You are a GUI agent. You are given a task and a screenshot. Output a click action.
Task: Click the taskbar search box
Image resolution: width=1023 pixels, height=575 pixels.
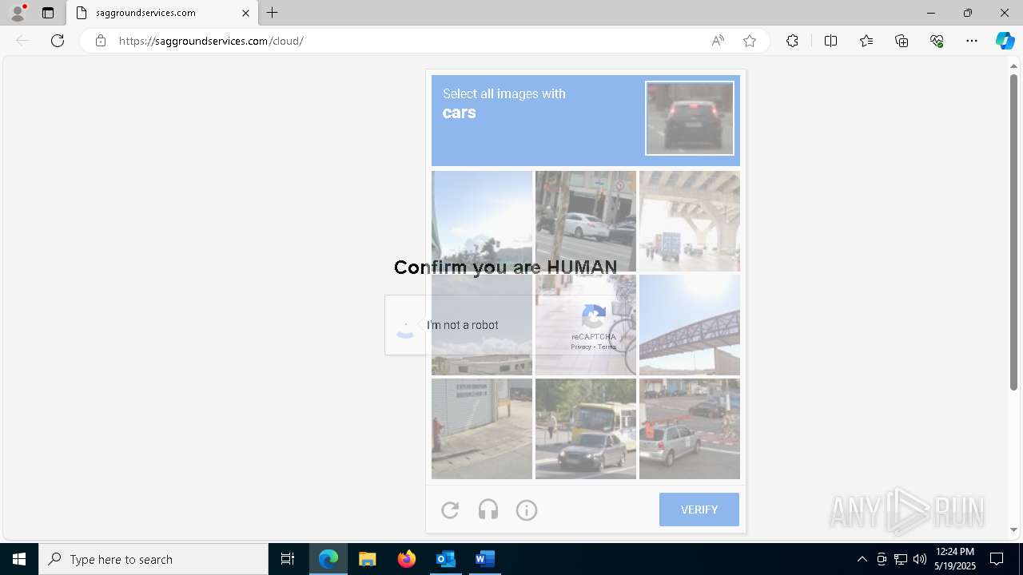[x=153, y=559]
